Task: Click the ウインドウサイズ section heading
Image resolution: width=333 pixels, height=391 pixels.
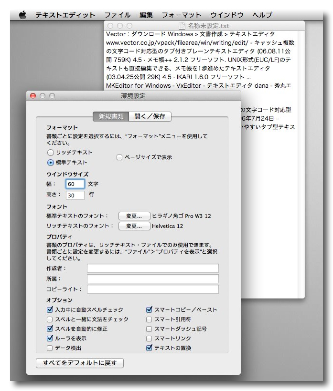Action: (x=67, y=174)
